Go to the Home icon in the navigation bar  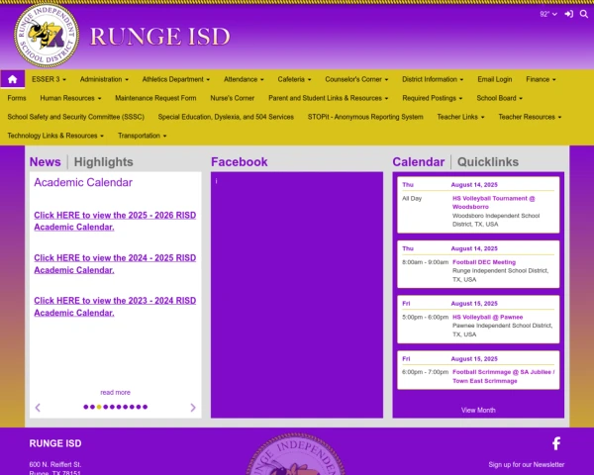13,79
